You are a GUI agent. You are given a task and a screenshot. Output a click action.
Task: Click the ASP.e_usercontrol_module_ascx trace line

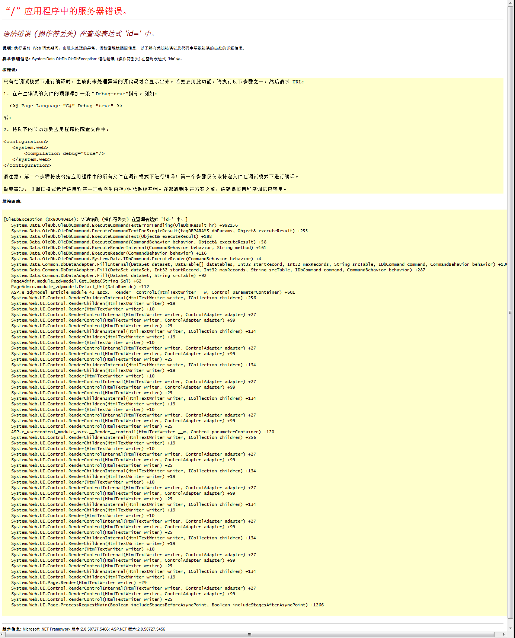tap(143, 432)
